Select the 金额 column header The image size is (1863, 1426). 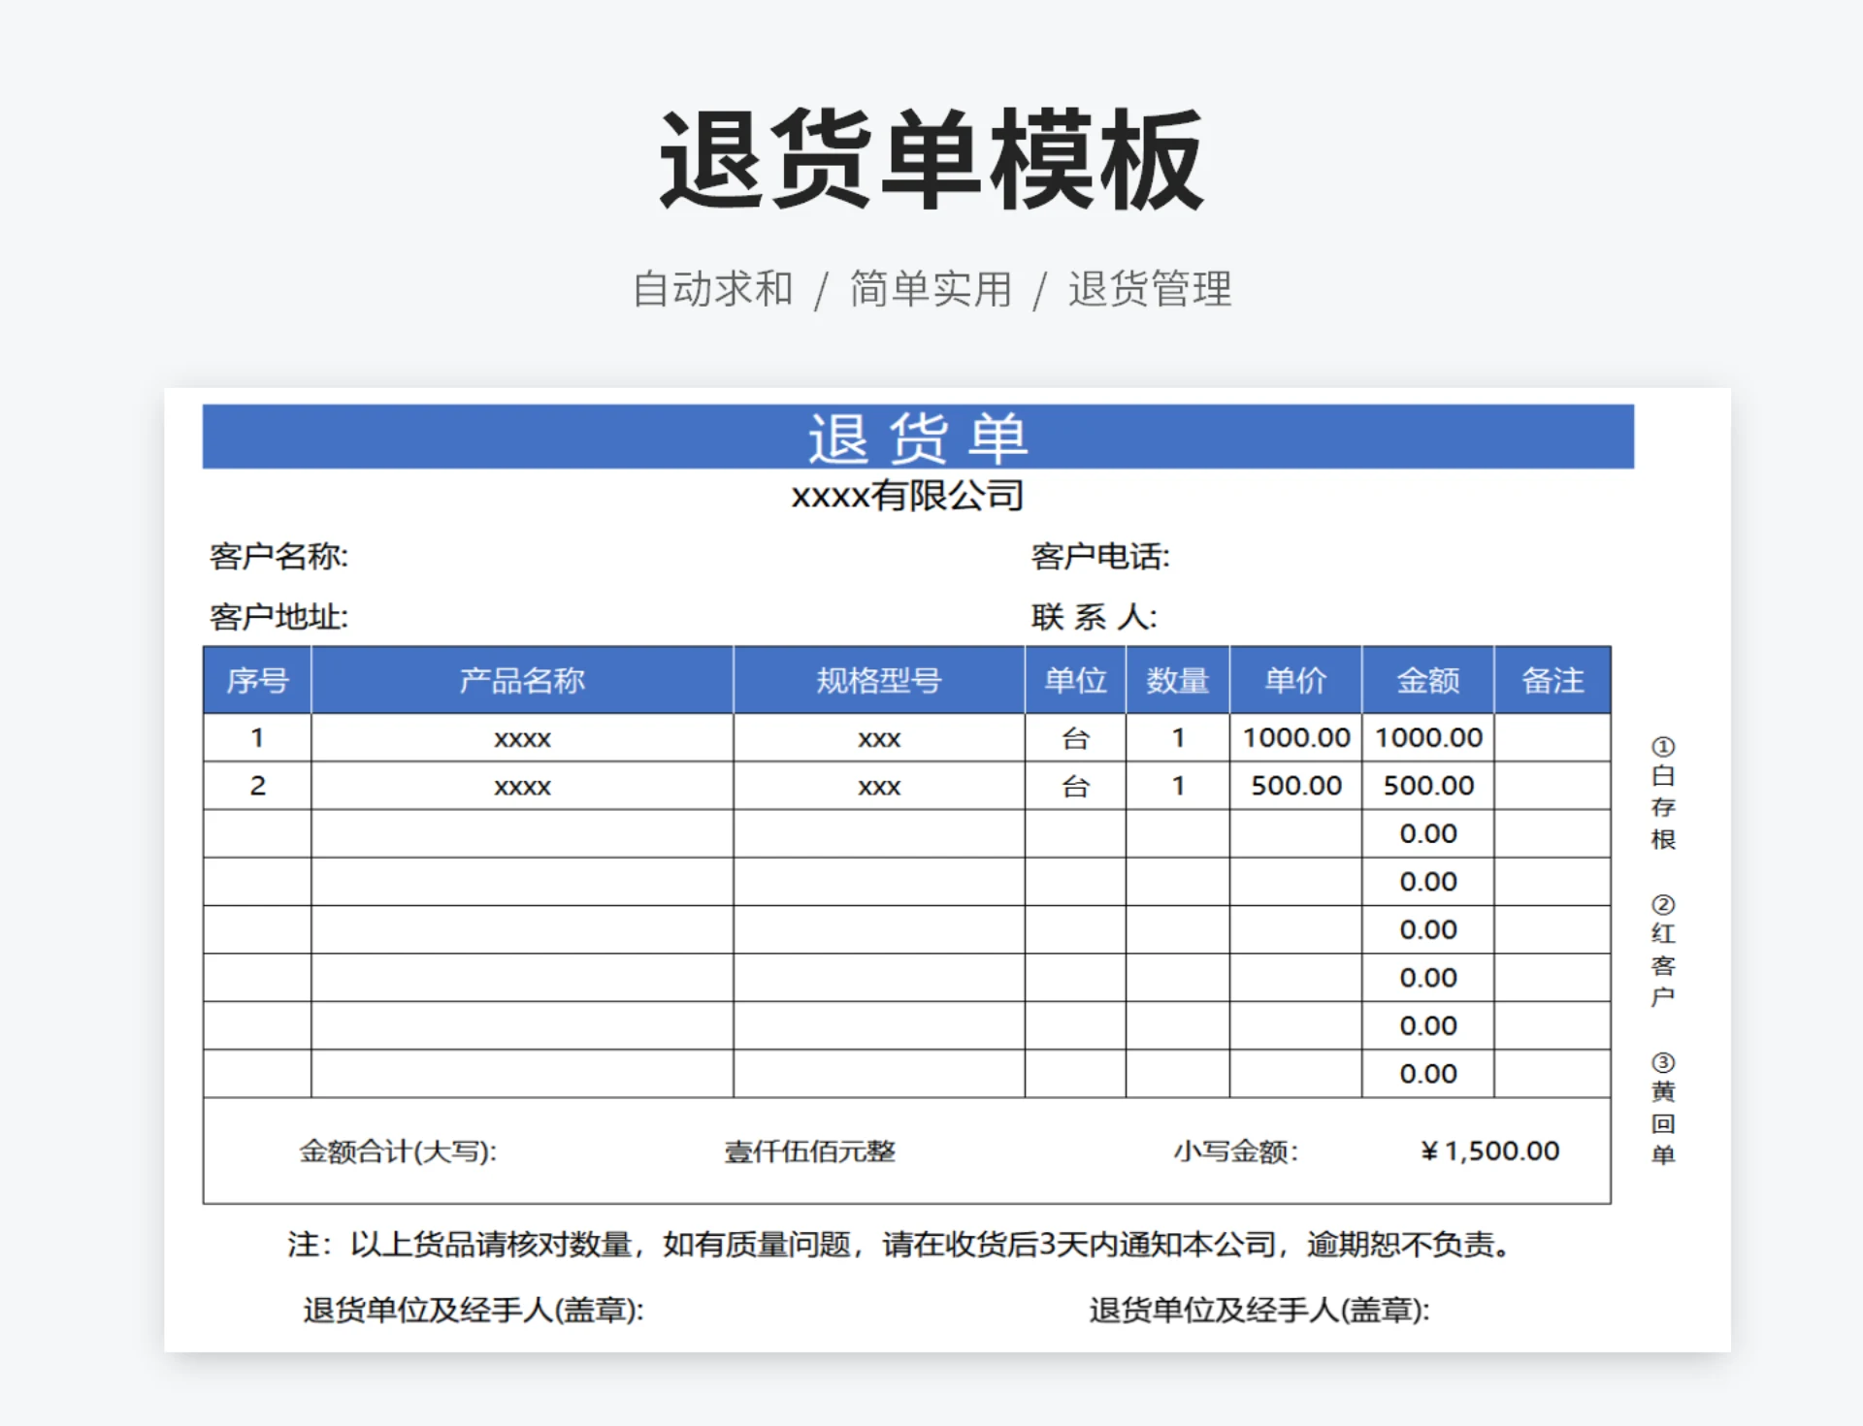click(1427, 680)
